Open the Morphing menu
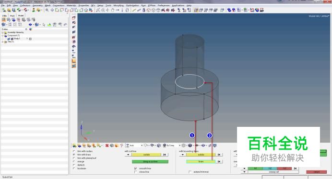This screenshot has height=179, width=332. click(119, 5)
